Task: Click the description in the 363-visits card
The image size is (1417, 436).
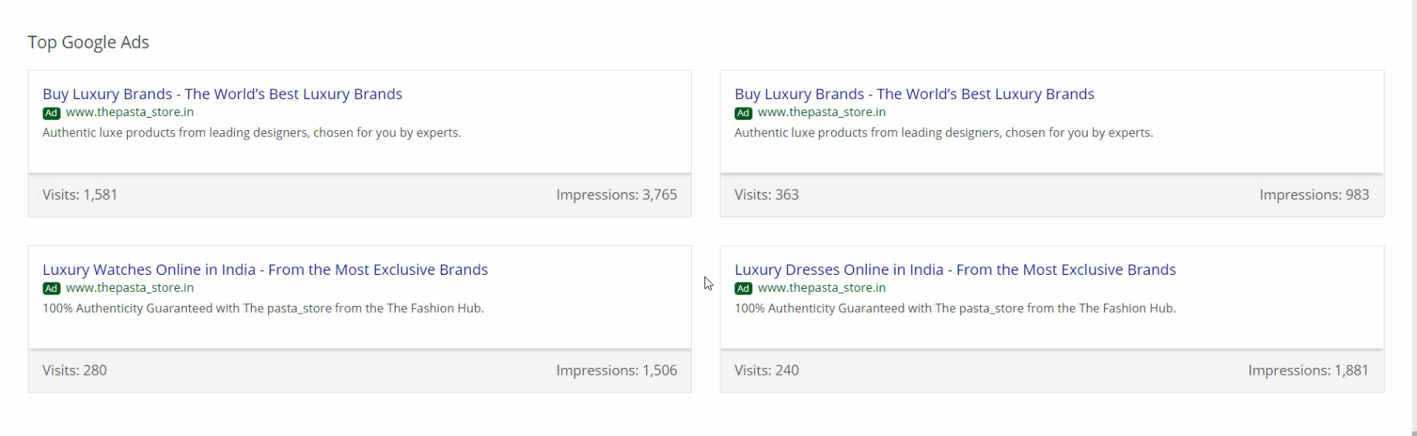Action: [944, 133]
